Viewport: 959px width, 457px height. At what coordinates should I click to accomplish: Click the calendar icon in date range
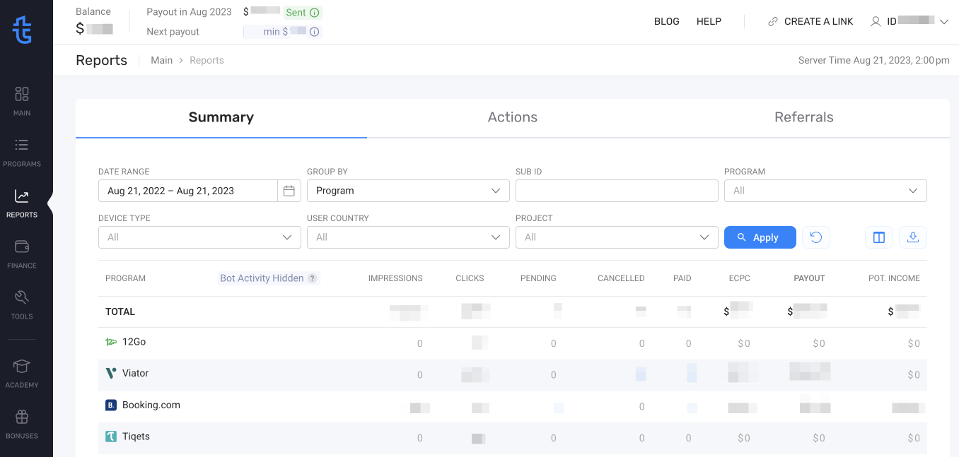[289, 191]
